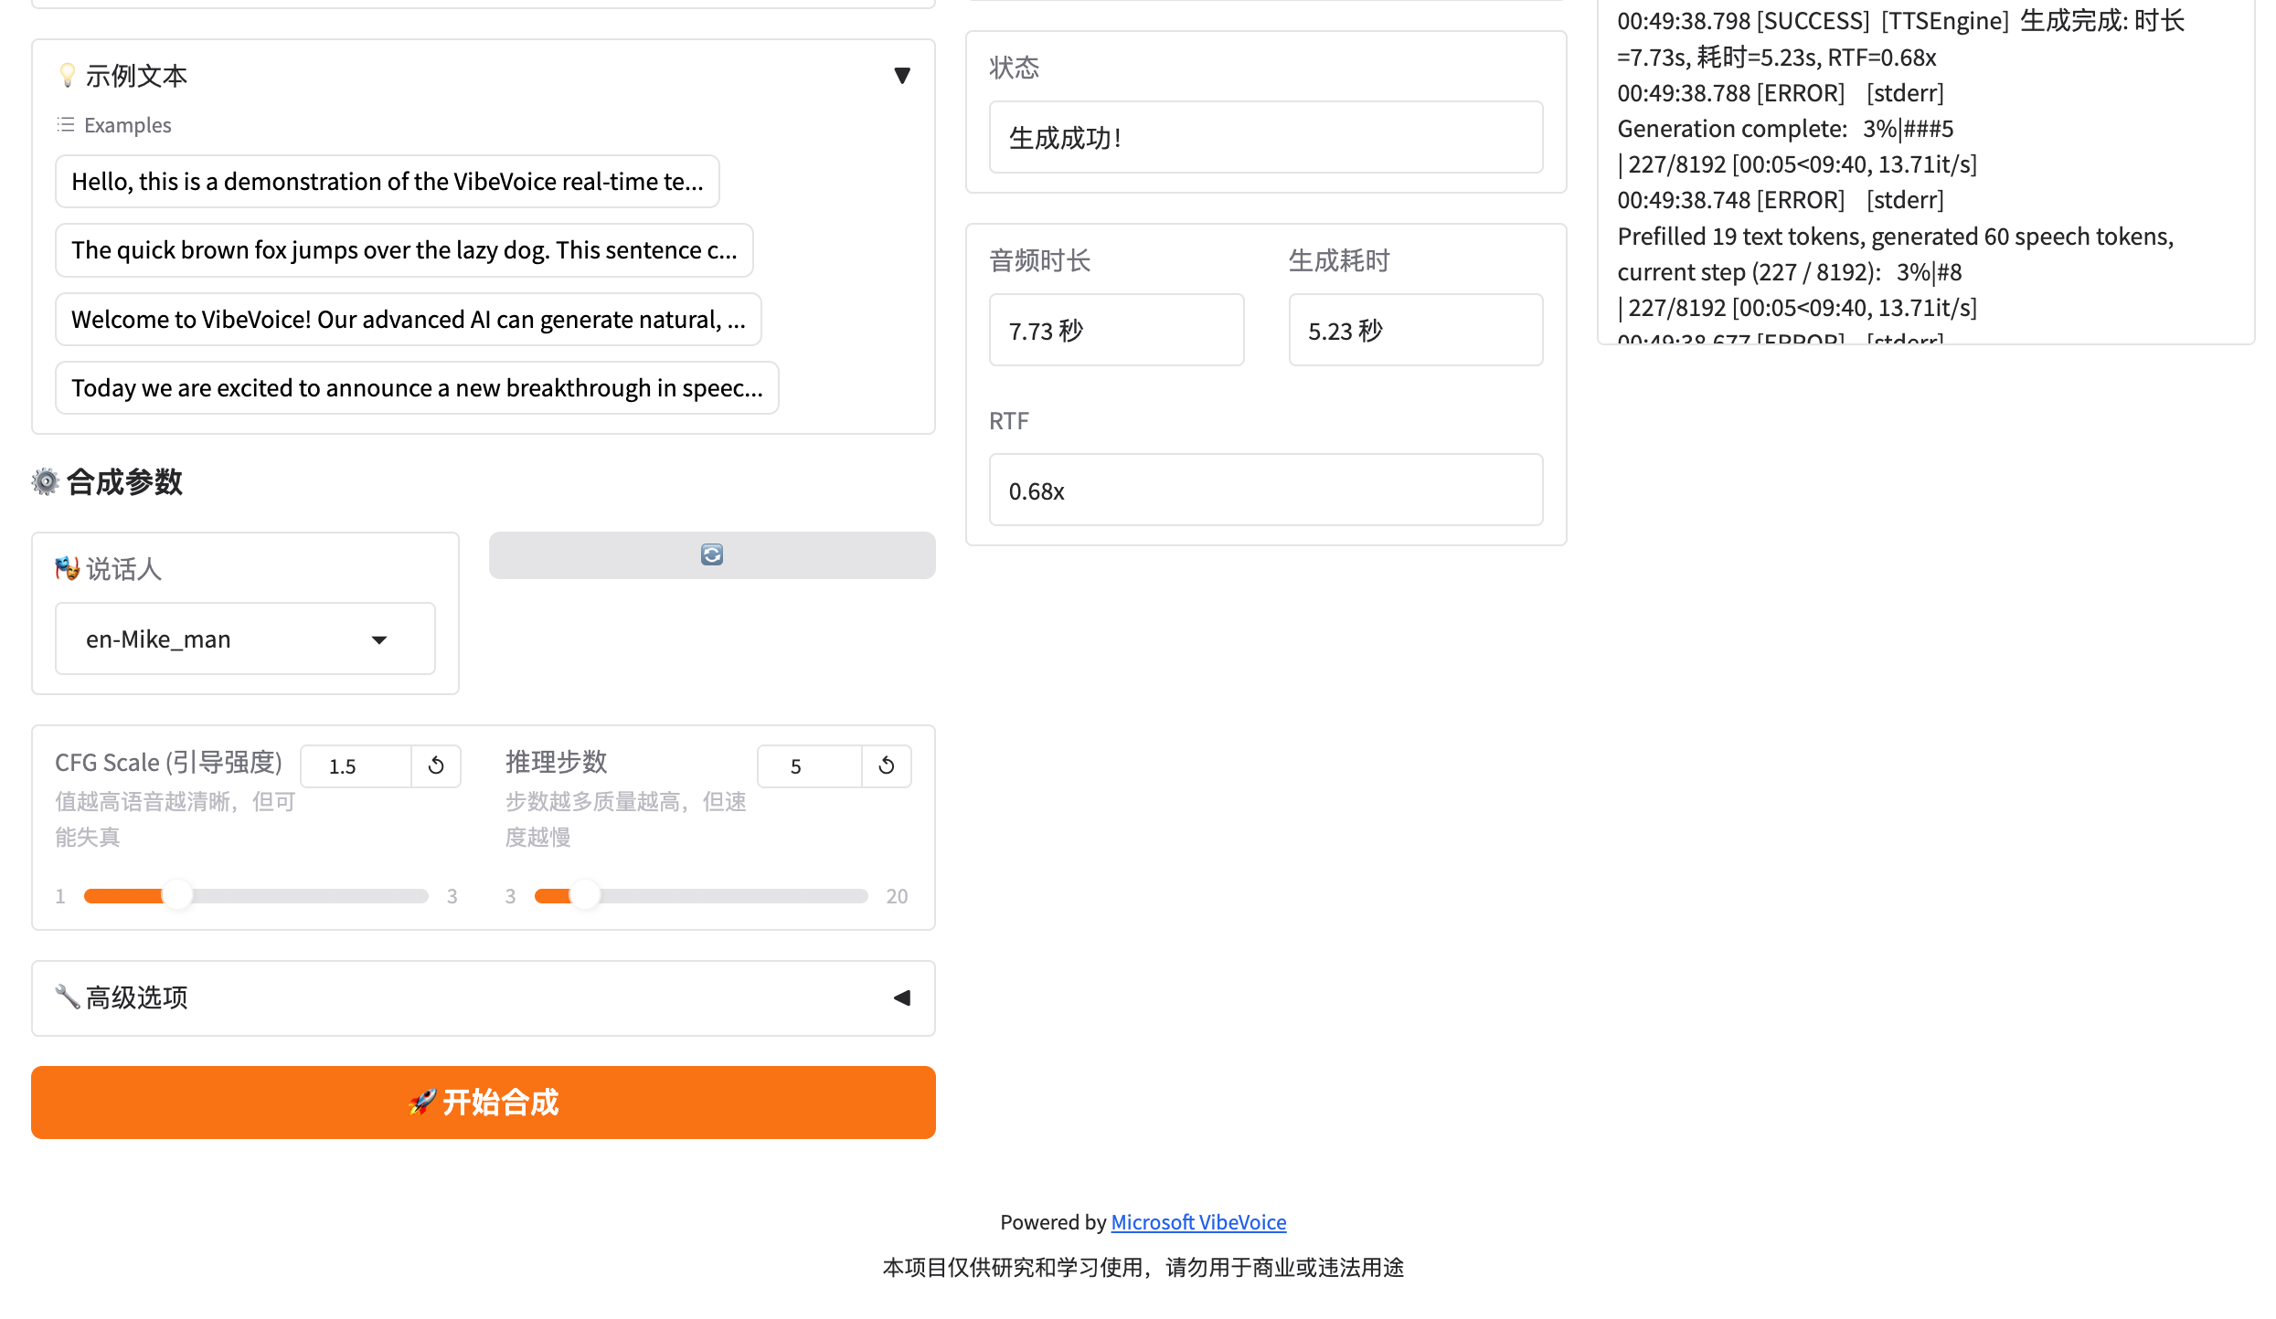Reset CFG Scale value with reset icon

[436, 765]
